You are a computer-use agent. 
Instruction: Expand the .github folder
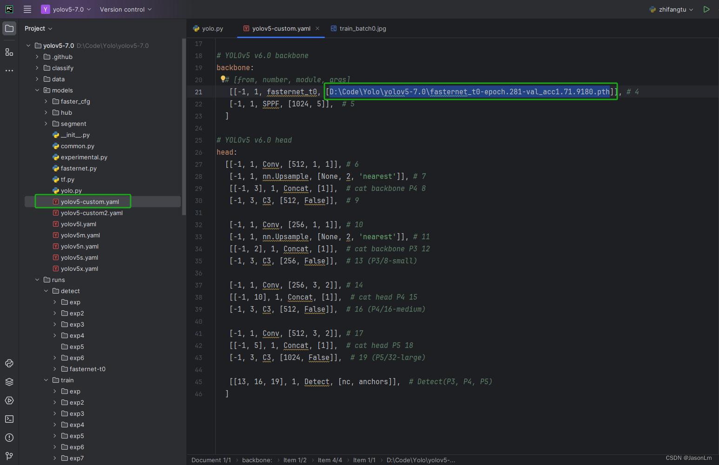[x=37, y=57]
